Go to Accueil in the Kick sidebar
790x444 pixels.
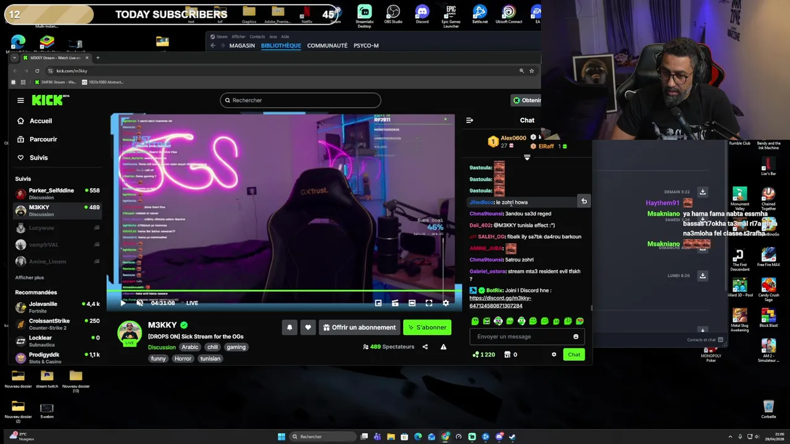[35, 121]
